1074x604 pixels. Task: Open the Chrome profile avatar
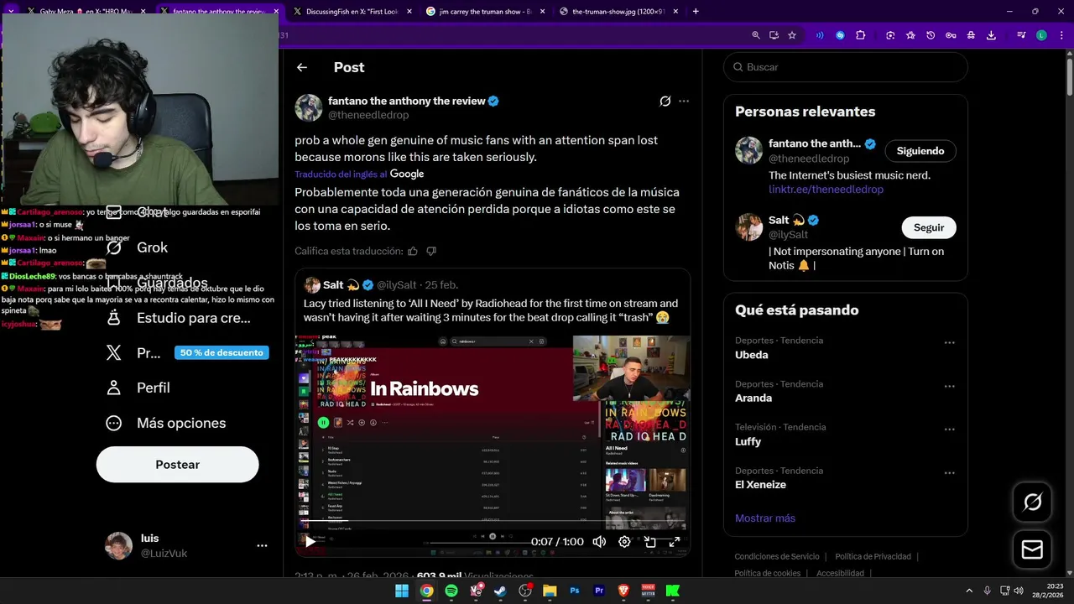pyautogui.click(x=1041, y=35)
